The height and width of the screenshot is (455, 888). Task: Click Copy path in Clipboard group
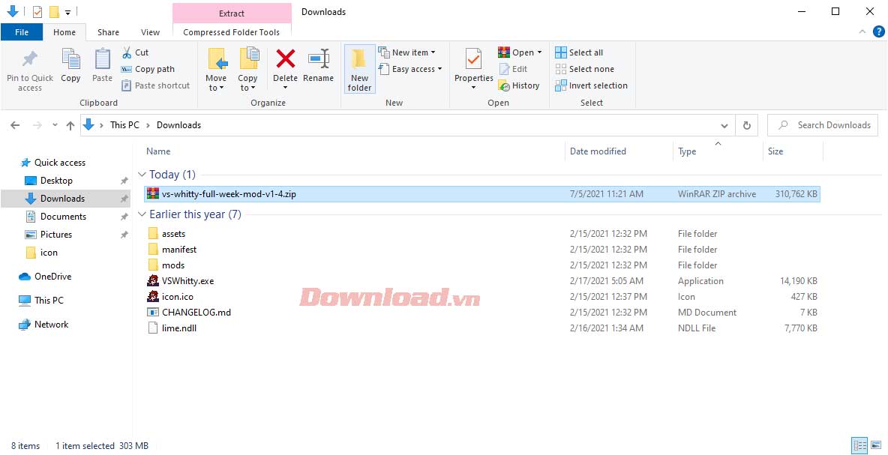(x=148, y=69)
